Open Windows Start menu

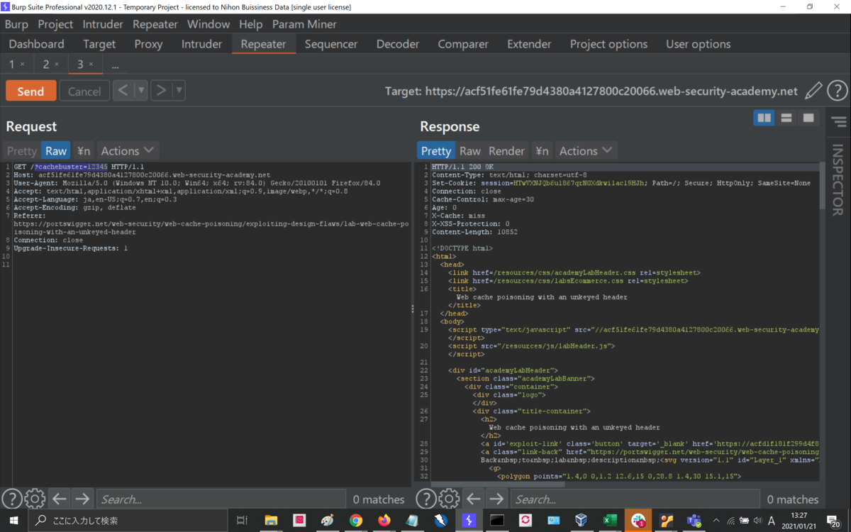[14, 520]
